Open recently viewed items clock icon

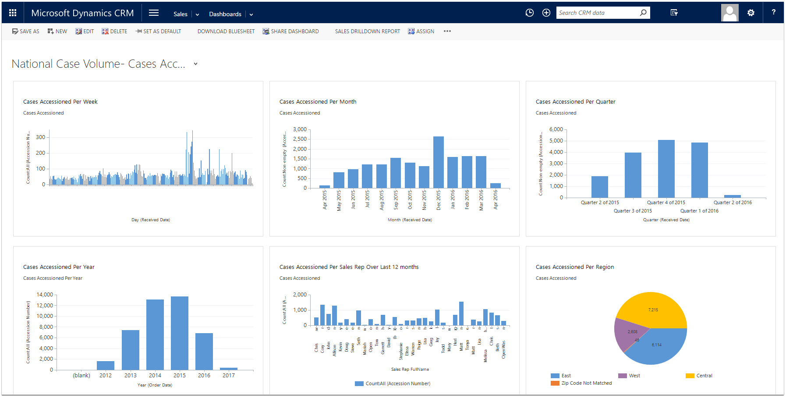point(530,13)
